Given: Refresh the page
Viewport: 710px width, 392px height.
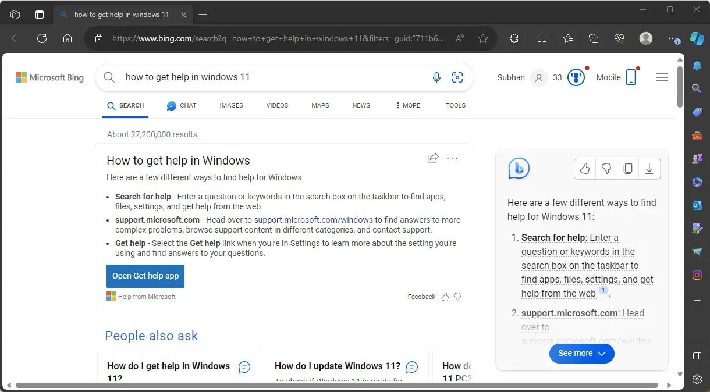Looking at the screenshot, I should (x=42, y=38).
